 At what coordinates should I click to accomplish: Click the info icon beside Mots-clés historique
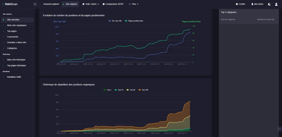pos(32,60)
